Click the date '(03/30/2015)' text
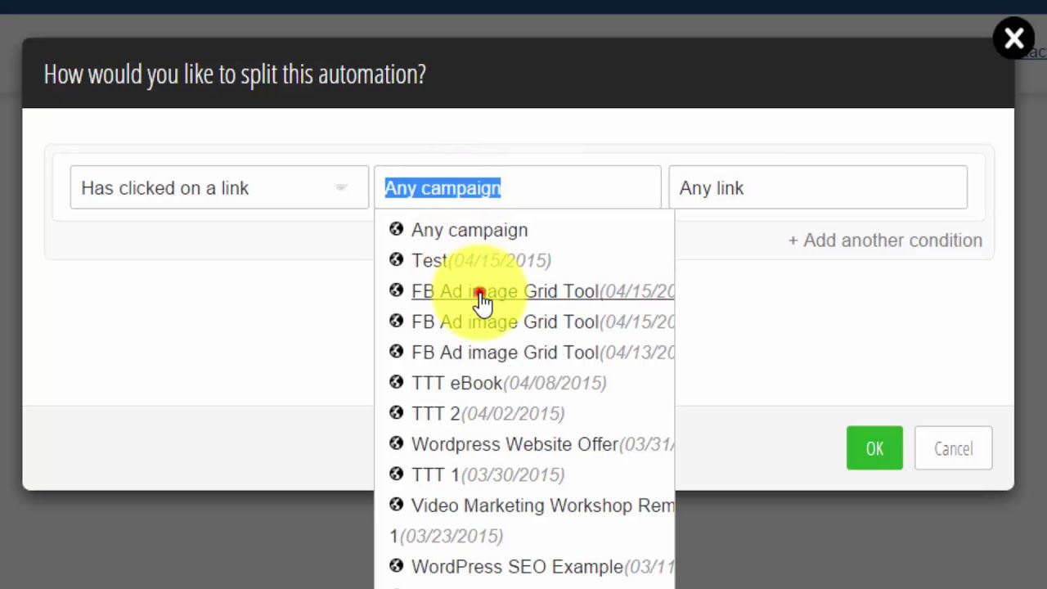The image size is (1047, 589). pos(513,474)
